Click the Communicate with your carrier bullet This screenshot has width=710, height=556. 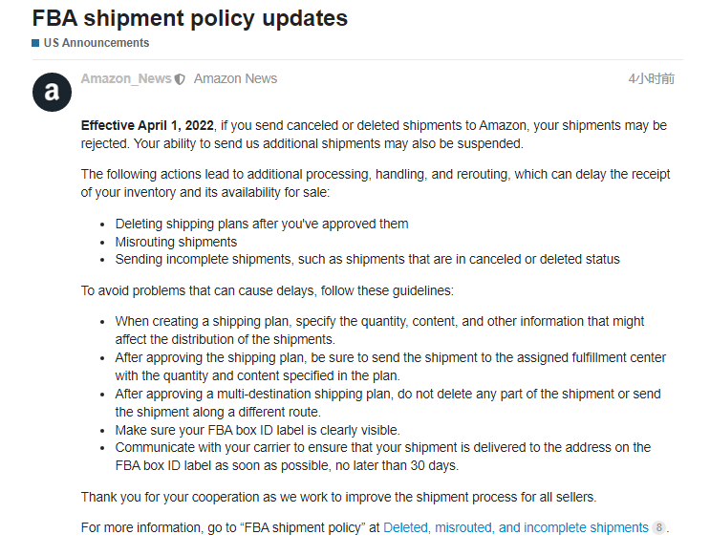tap(383, 457)
